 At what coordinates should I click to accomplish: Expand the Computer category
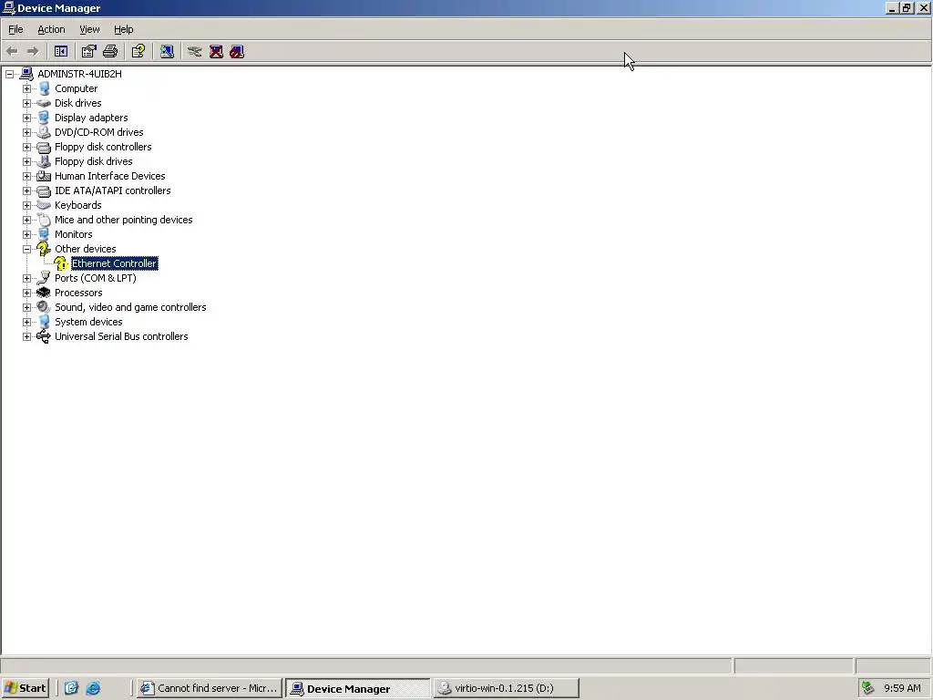point(26,88)
